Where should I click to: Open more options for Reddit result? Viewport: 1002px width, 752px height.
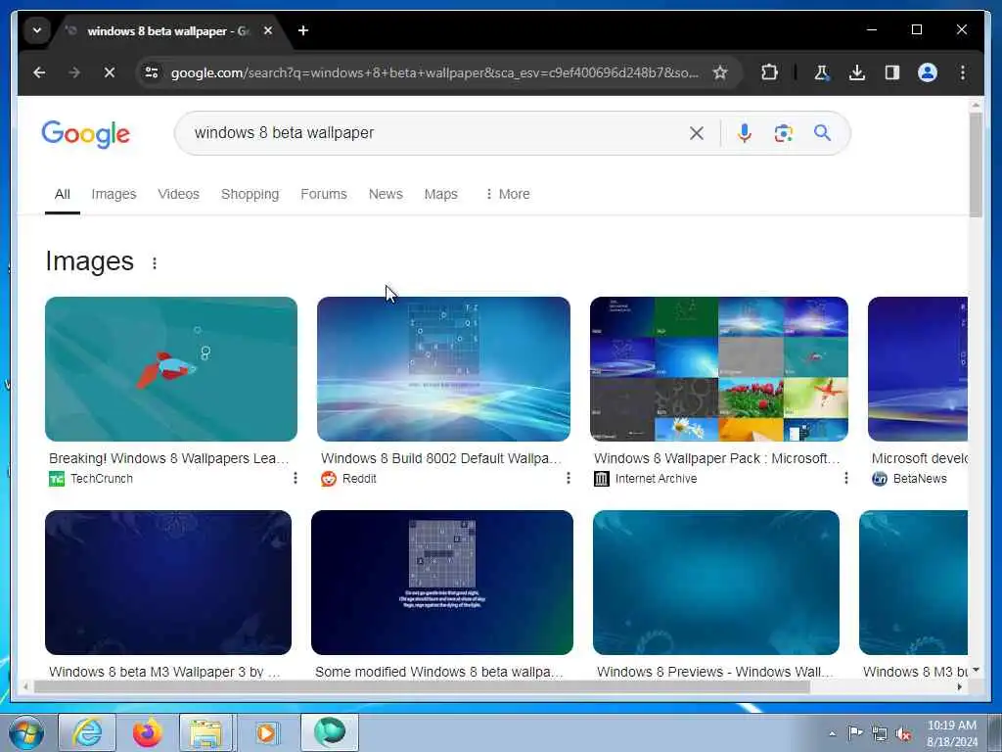(x=569, y=478)
